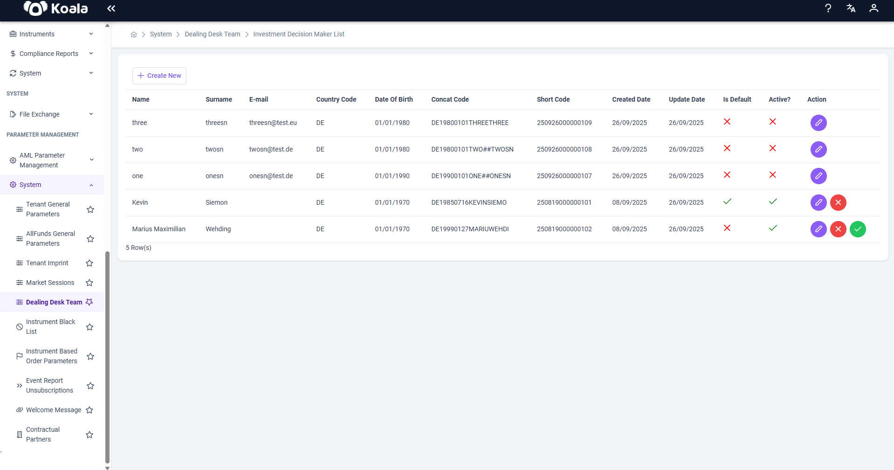Click the Short Code column header
Image resolution: width=894 pixels, height=470 pixels.
[x=553, y=100]
